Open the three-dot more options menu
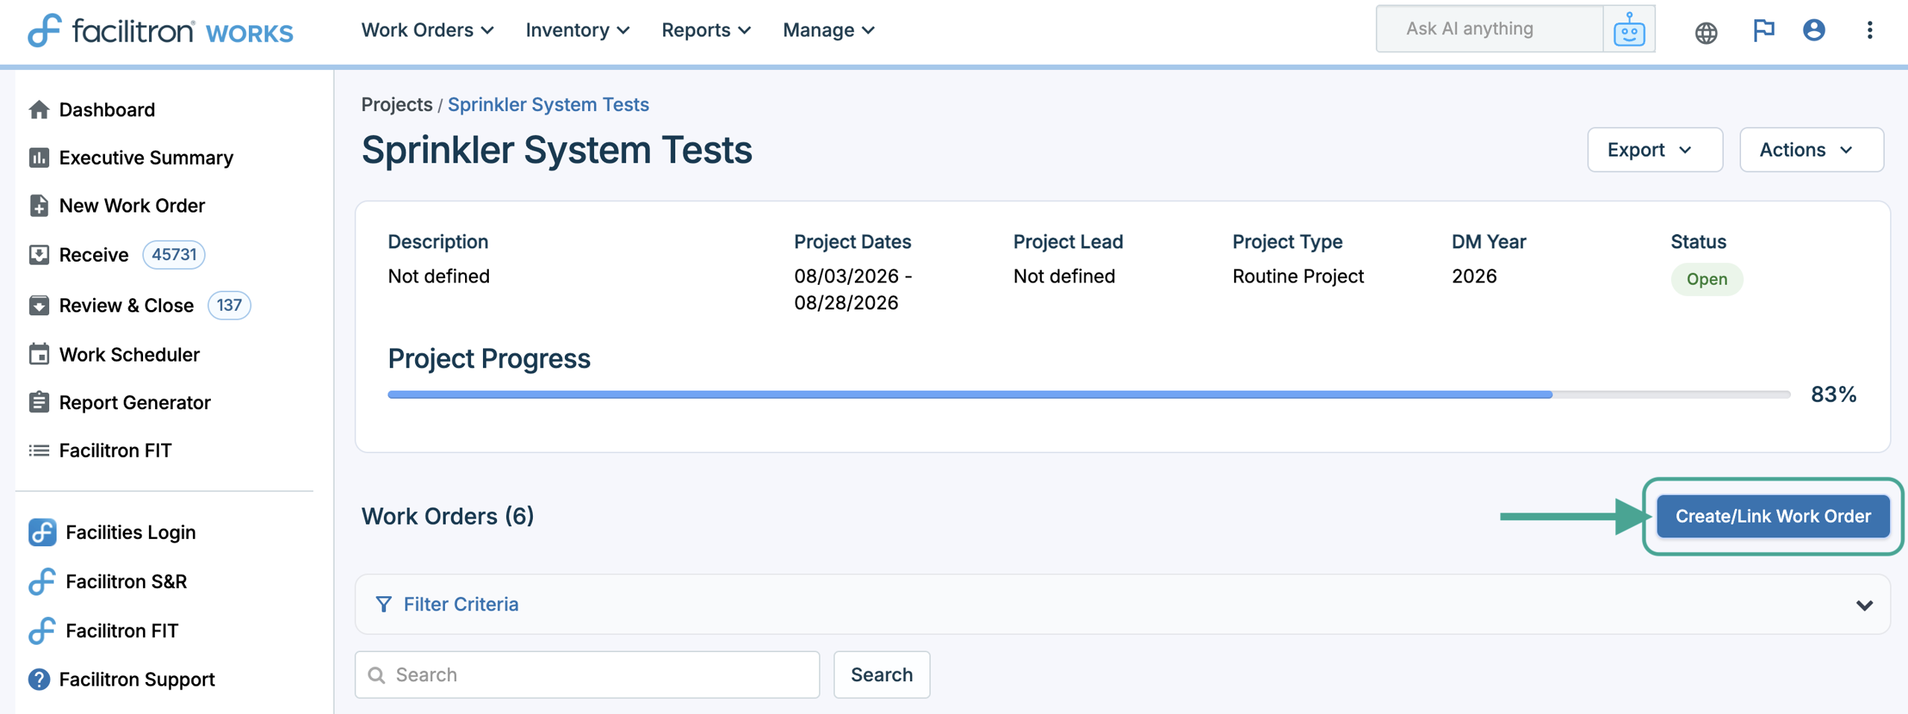This screenshot has width=1908, height=714. coord(1869,31)
